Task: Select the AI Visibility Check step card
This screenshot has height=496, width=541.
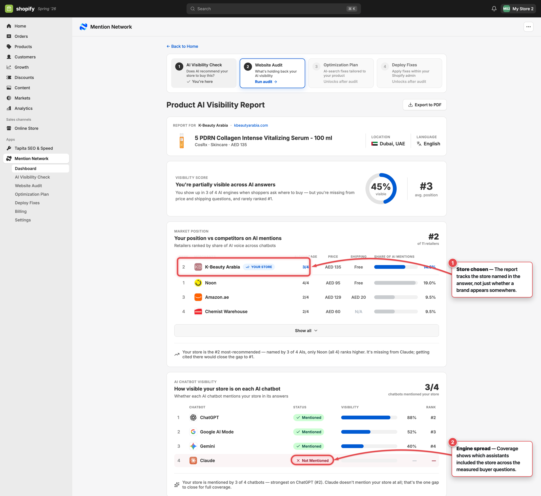Action: tap(204, 73)
